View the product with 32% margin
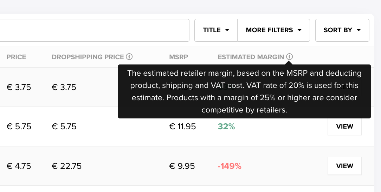 [344, 126]
